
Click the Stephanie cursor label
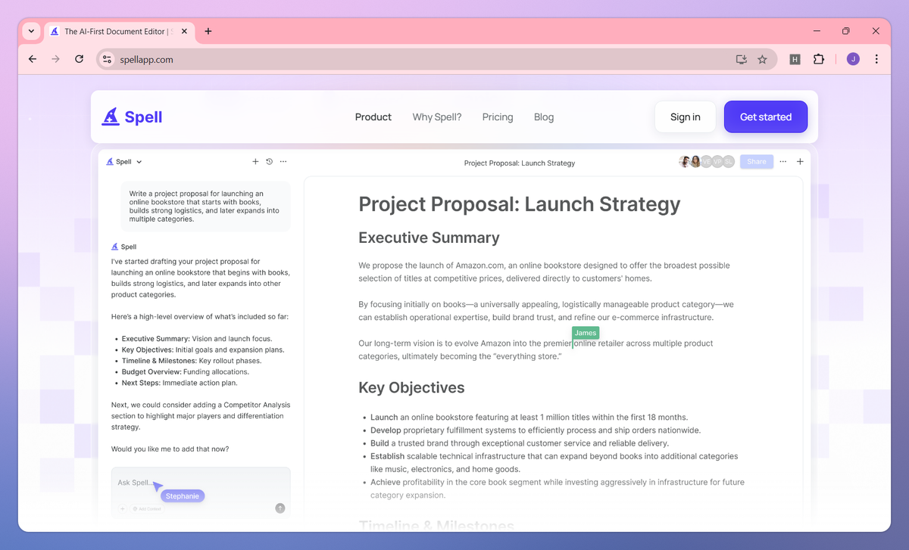pyautogui.click(x=183, y=496)
